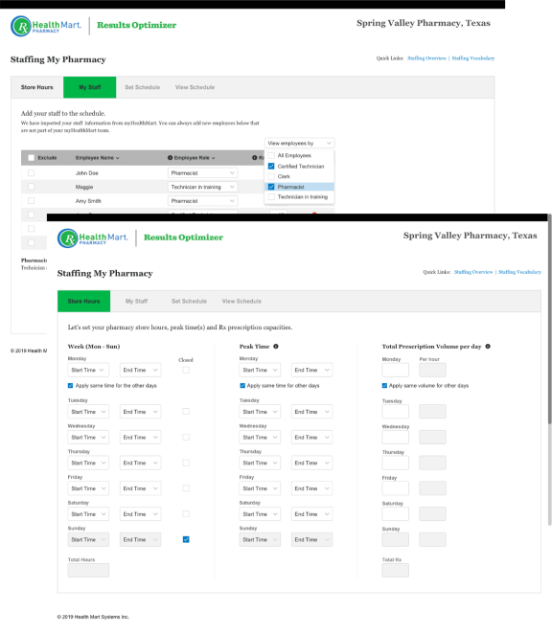The image size is (552, 634).
Task: Open Tuesday store hours Start Time dropdown
Action: pyautogui.click(x=88, y=412)
